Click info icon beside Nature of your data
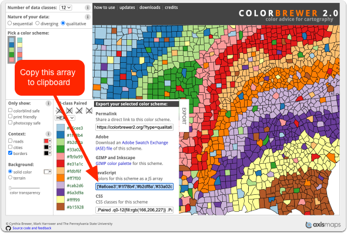Screen dimensions: 347x233 88,17
